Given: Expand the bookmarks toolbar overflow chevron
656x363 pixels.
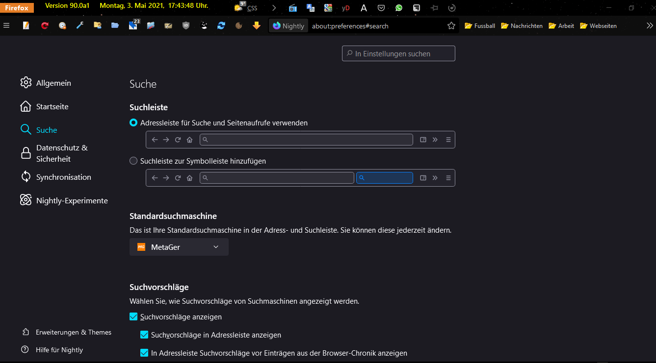Looking at the screenshot, I should (x=650, y=25).
